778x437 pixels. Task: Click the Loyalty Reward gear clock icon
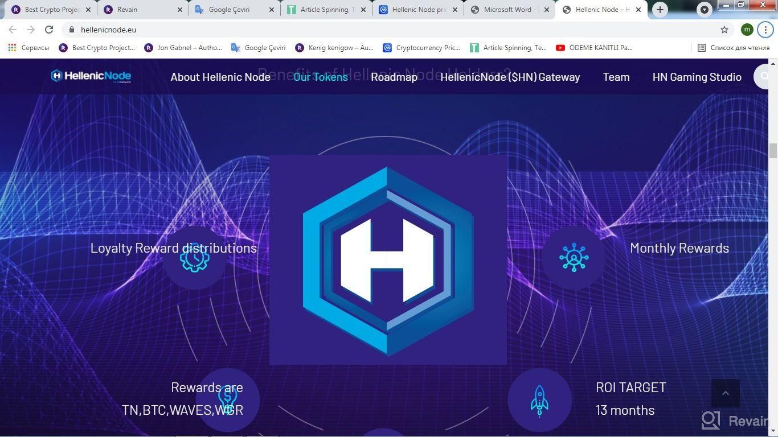coord(194,258)
